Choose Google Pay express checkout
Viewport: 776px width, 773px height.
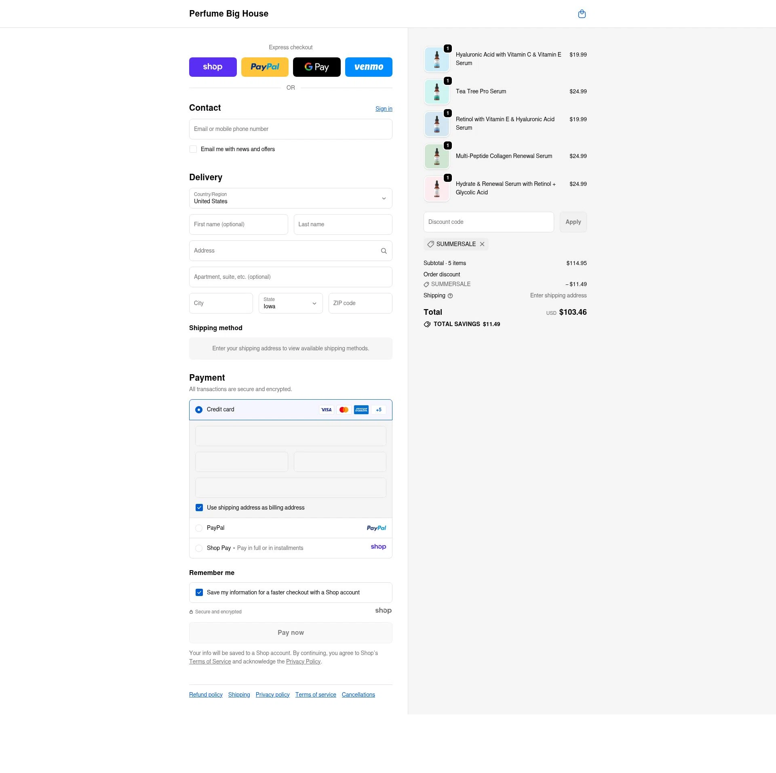point(316,67)
